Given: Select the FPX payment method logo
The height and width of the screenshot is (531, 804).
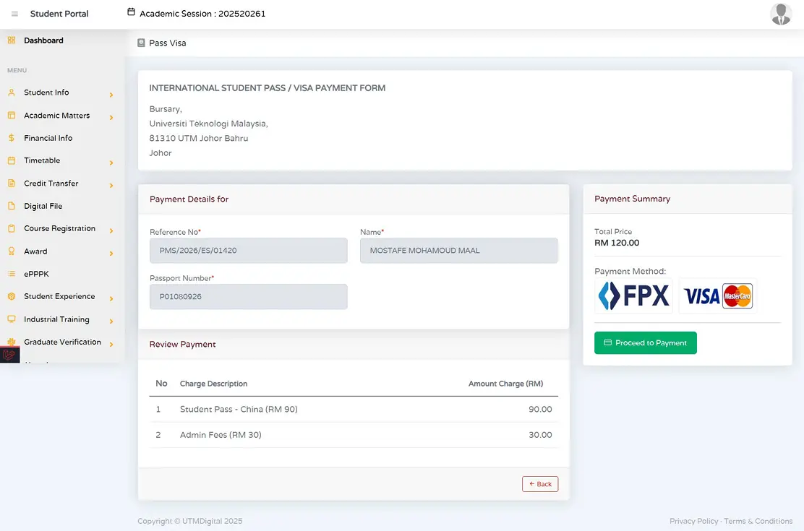Looking at the screenshot, I should click(633, 295).
